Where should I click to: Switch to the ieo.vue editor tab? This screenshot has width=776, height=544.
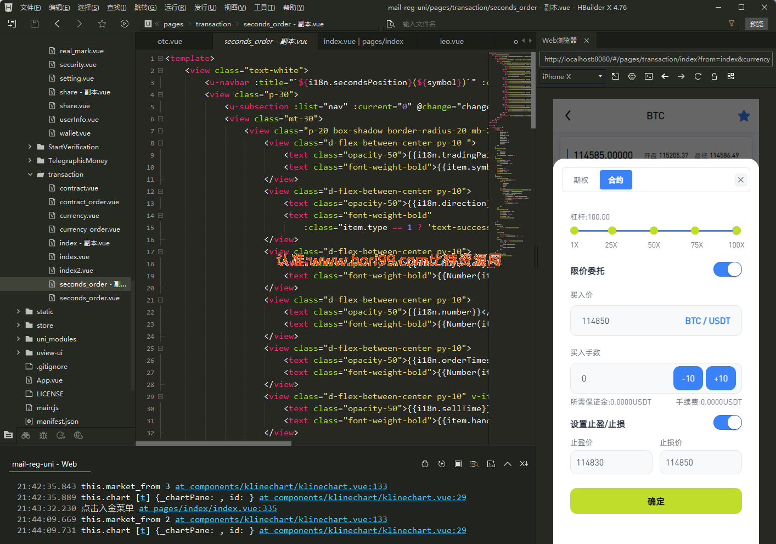452,41
